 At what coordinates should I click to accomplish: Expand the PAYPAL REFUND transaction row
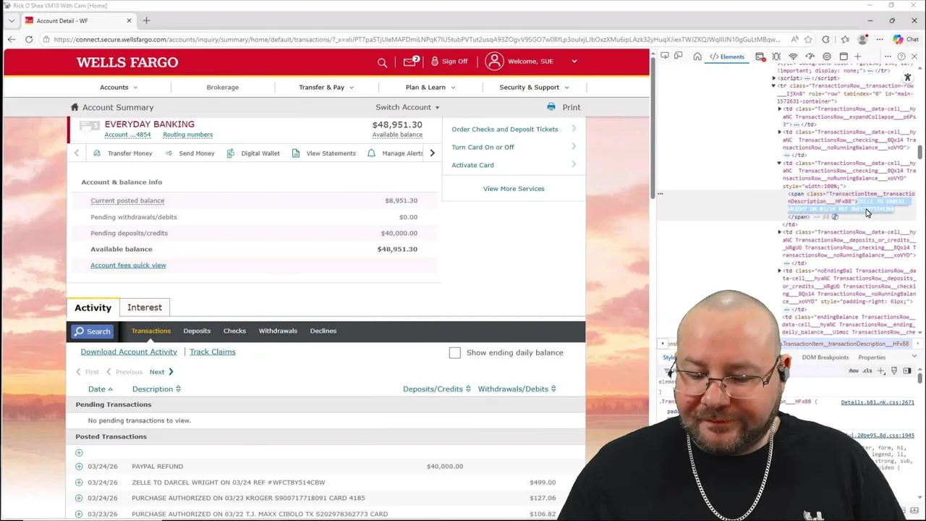[x=79, y=467]
